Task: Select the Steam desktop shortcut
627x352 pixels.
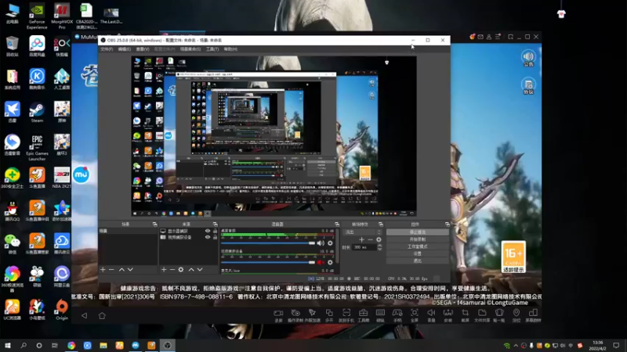Action: click(37, 112)
